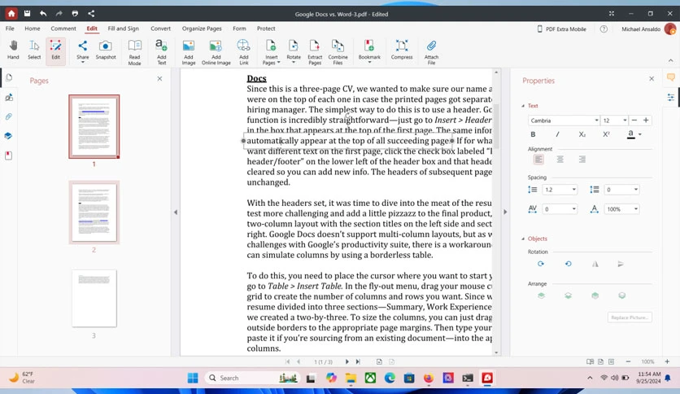
Task: Open the Share tool in ribbon
Action: click(82, 50)
